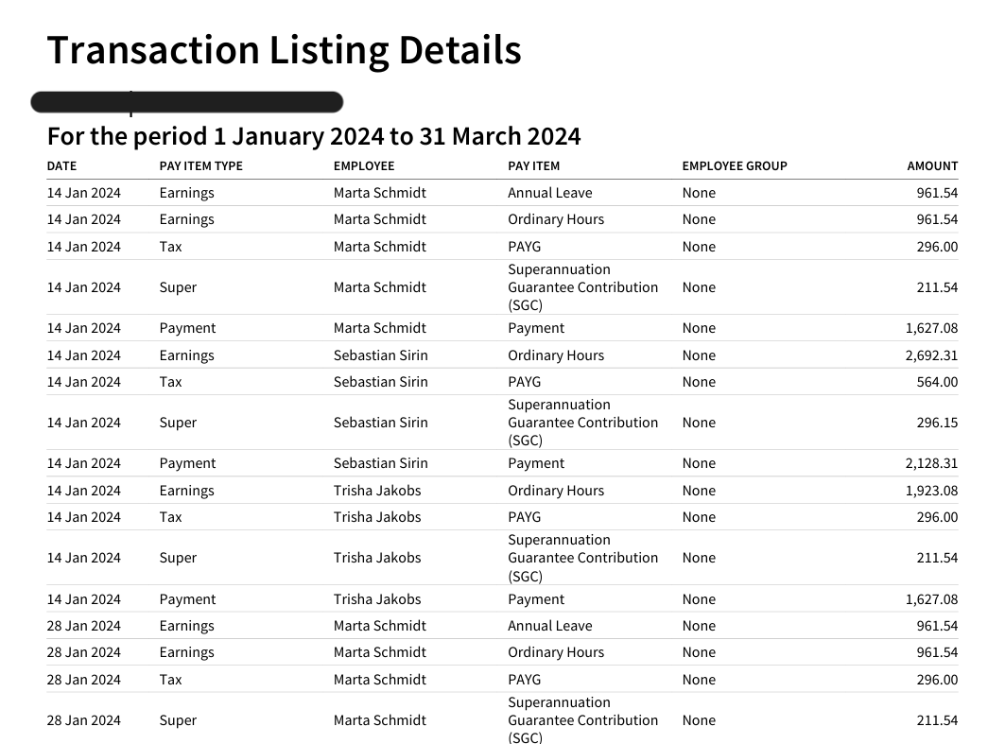This screenshot has width=988, height=744.
Task: Click Trisha Jakobs Payment amount 1,627.08
Action: point(932,599)
